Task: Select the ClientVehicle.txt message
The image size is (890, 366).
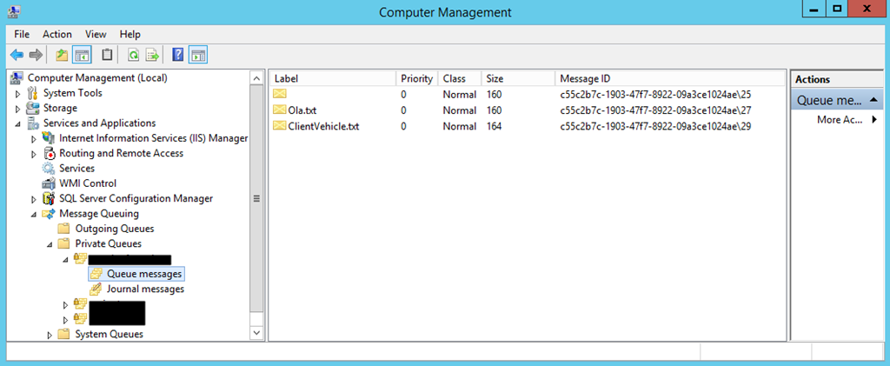Action: 322,126
